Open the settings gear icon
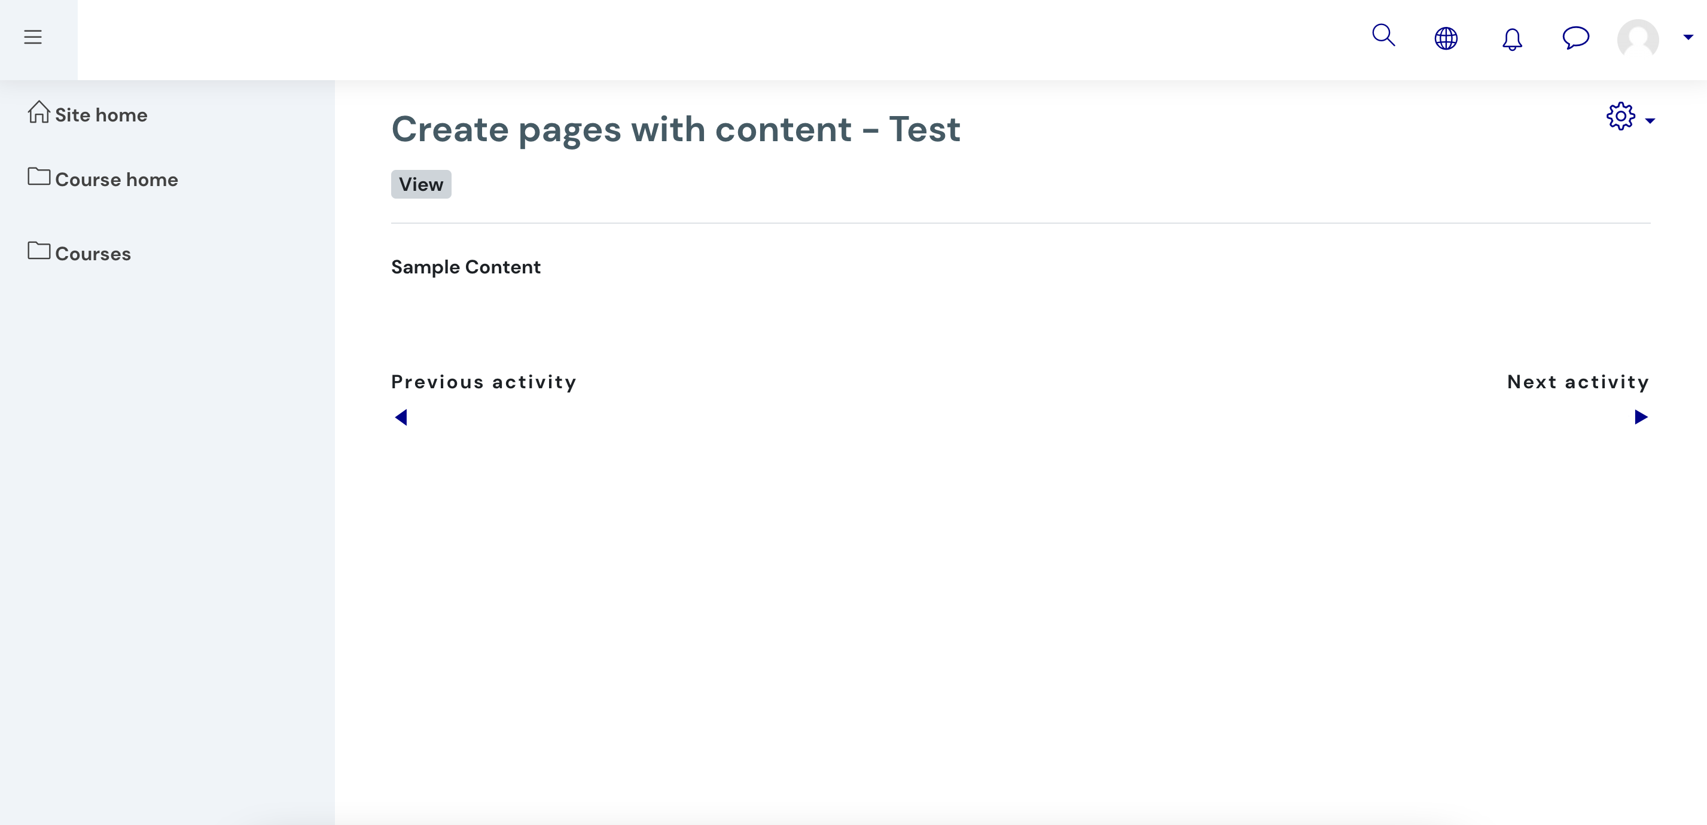Image resolution: width=1707 pixels, height=825 pixels. (1621, 116)
